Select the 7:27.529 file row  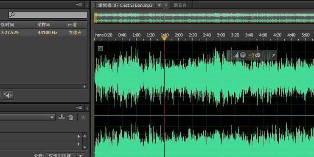(43, 32)
